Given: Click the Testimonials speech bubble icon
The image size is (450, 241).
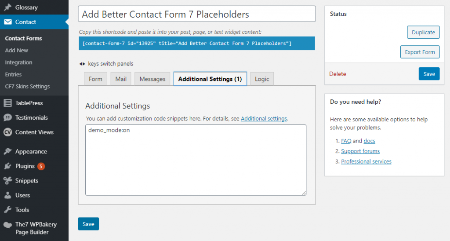Looking at the screenshot, I should click(x=7, y=117).
